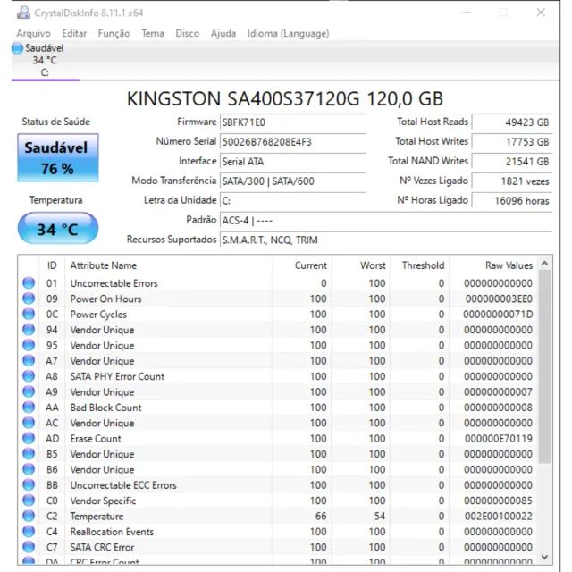Click the drive title KINGSTON SA400S37120G 120,0 GB
The height and width of the screenshot is (572, 572).
coord(285,98)
